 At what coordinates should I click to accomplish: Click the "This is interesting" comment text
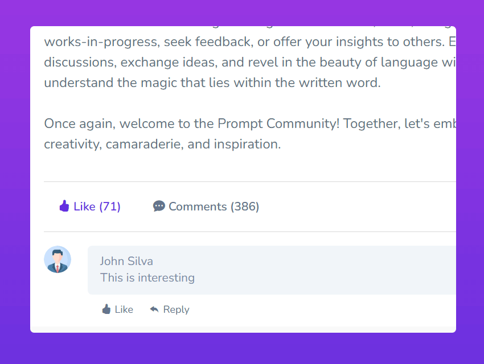coord(147,278)
